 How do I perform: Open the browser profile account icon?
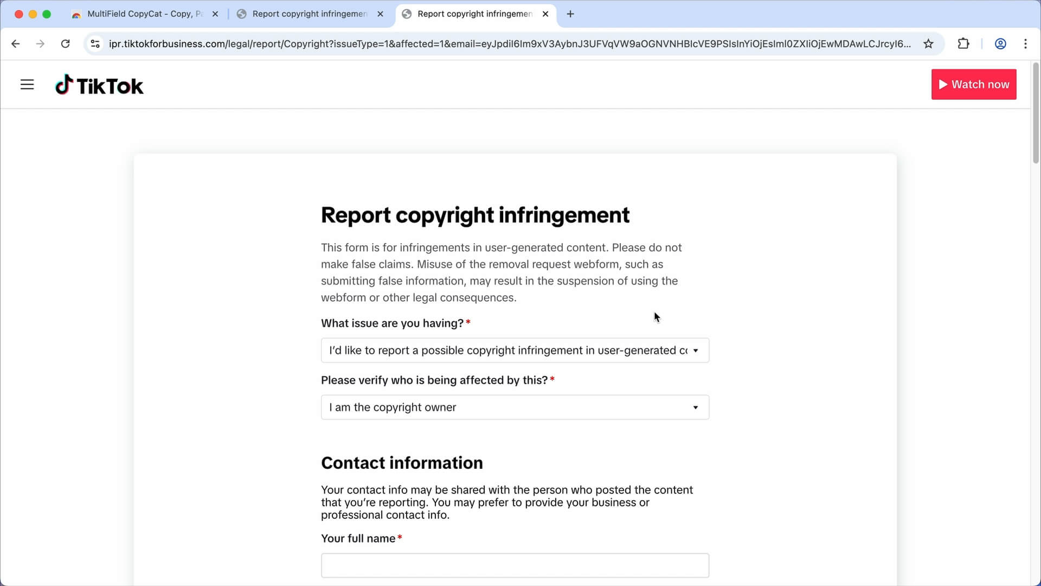point(1000,44)
